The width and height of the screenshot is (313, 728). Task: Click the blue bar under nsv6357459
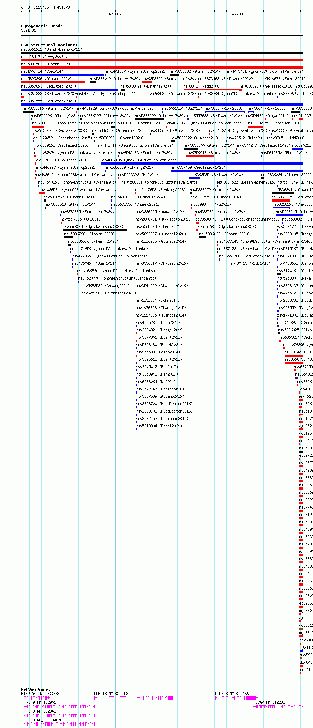[x=237, y=171]
